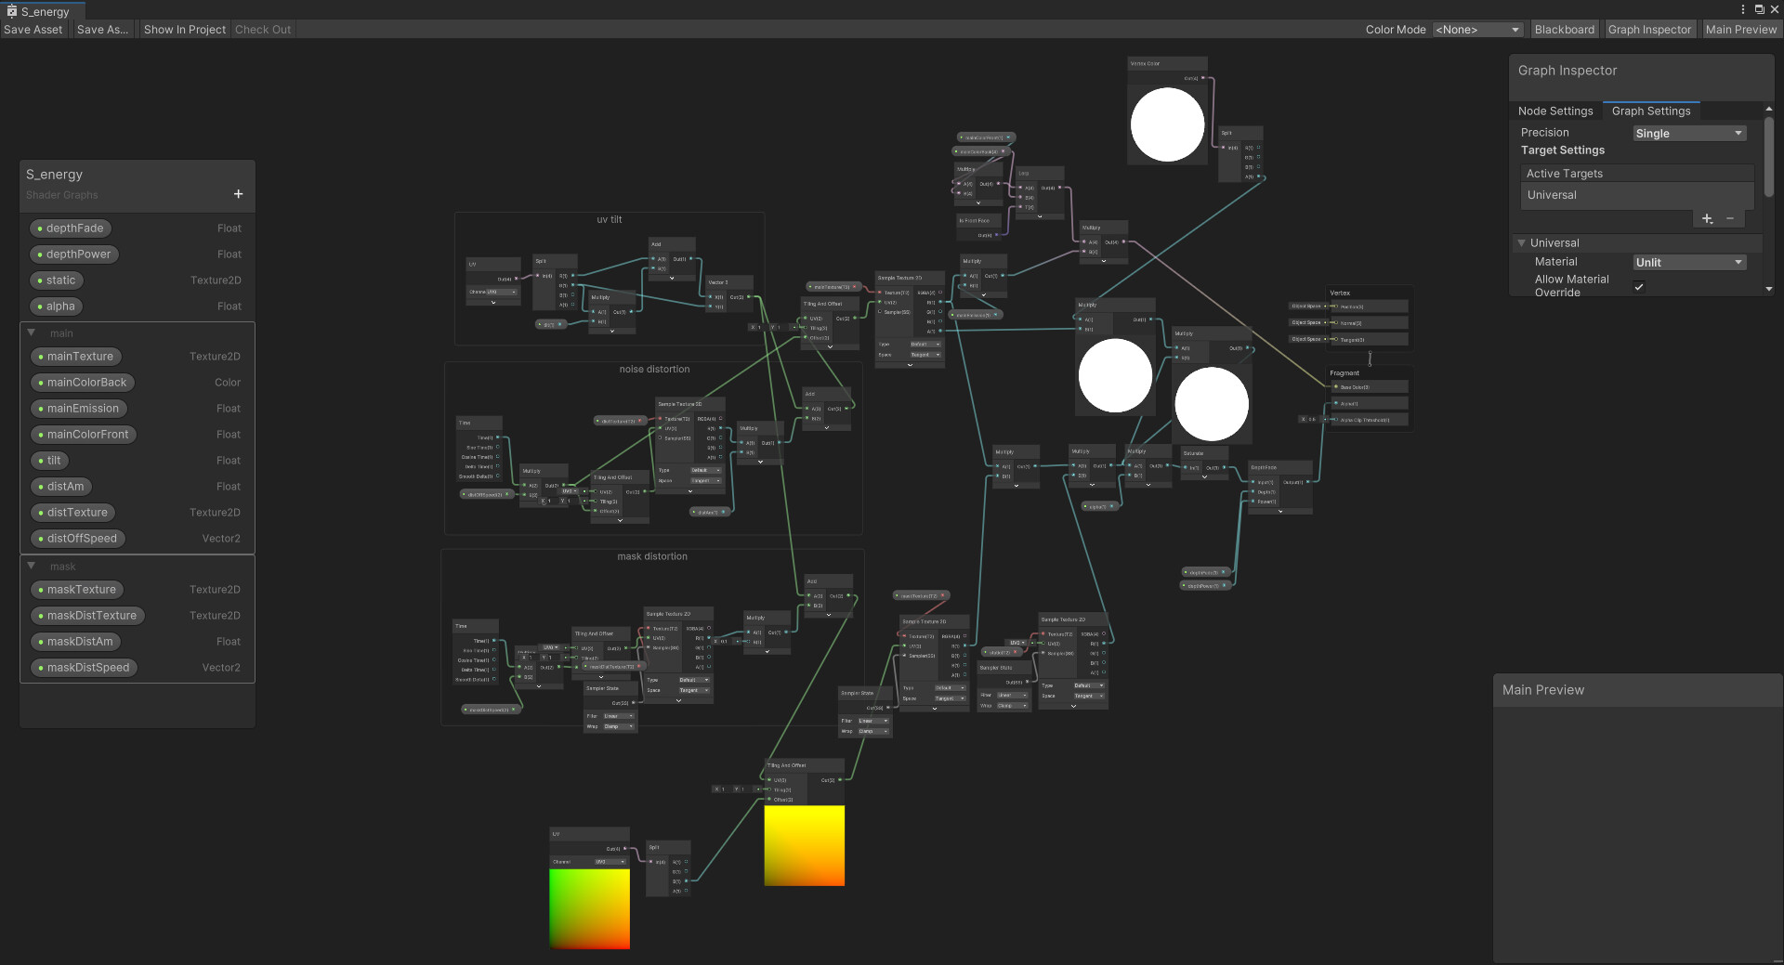Open the window options kebab menu

(x=1742, y=9)
